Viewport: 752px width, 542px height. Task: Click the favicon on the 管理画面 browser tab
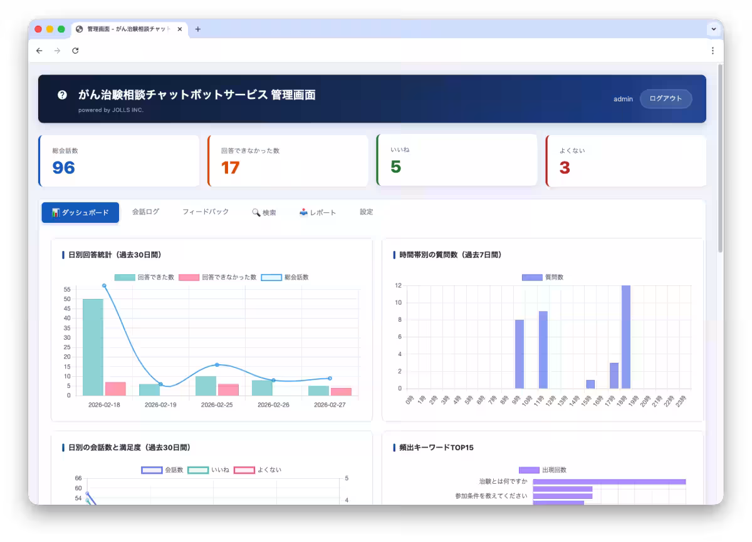click(x=78, y=29)
